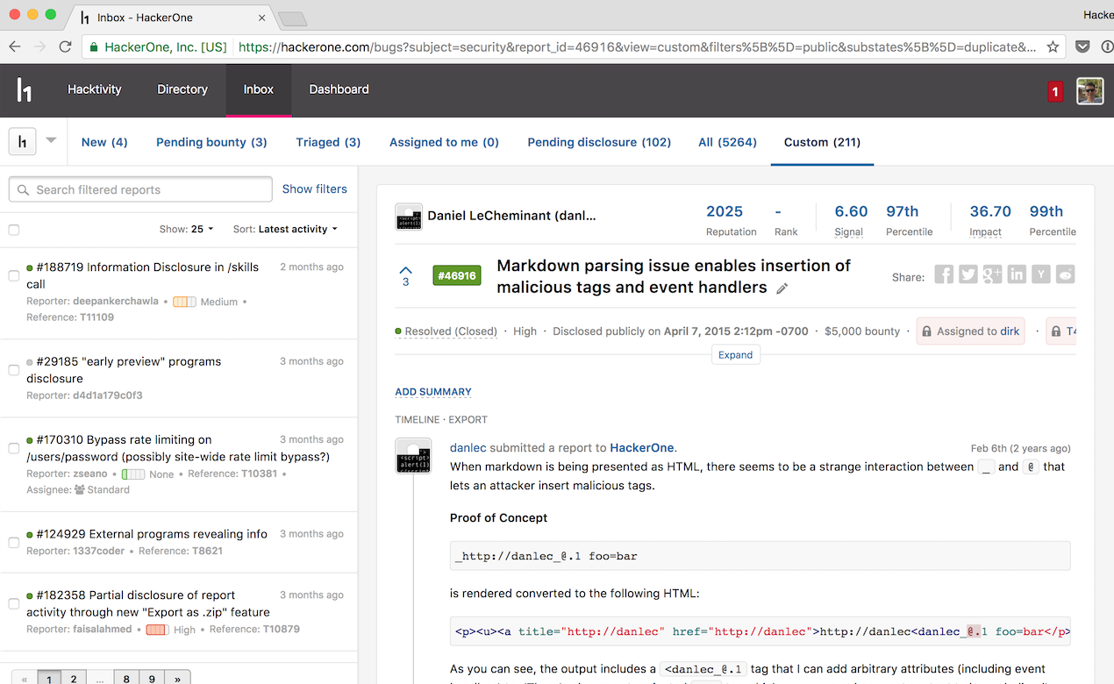Image resolution: width=1114 pixels, height=684 pixels.
Task: Click the Search filtered reports field
Action: pyautogui.click(x=140, y=189)
